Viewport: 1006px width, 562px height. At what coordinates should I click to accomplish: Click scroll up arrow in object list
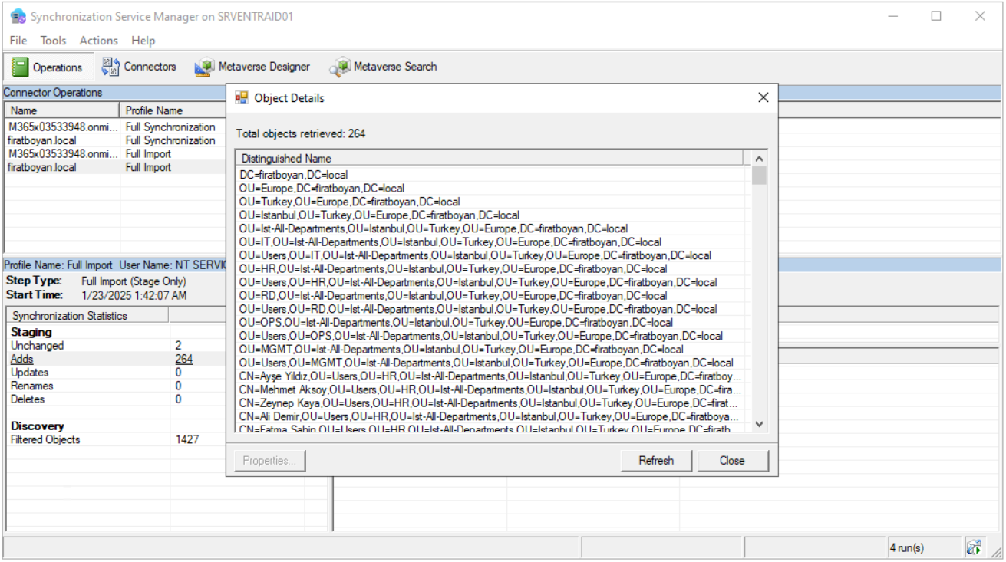click(759, 159)
